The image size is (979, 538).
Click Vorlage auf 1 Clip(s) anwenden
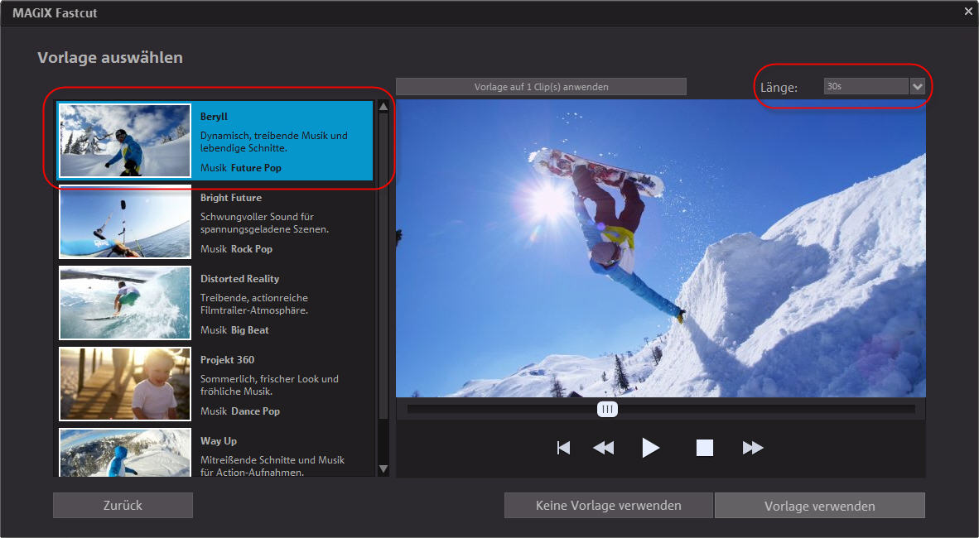[x=542, y=87]
